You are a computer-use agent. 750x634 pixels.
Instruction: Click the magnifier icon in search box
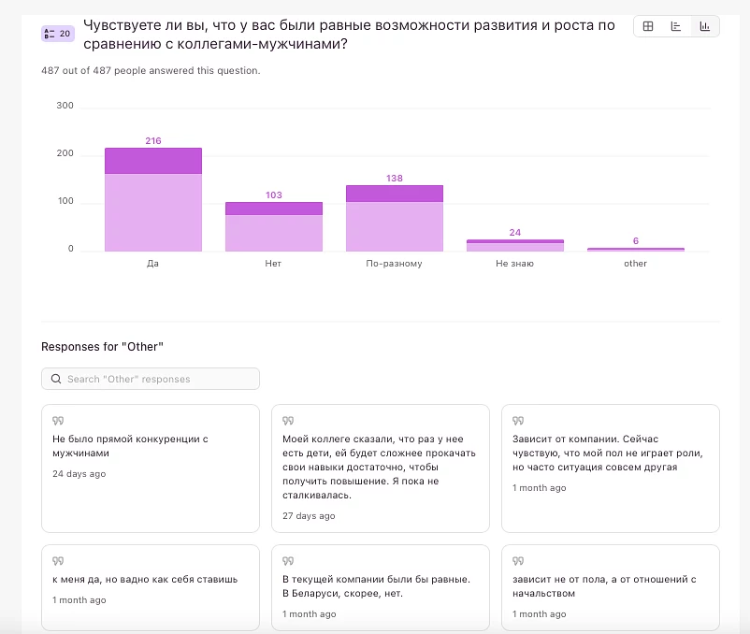tap(57, 379)
